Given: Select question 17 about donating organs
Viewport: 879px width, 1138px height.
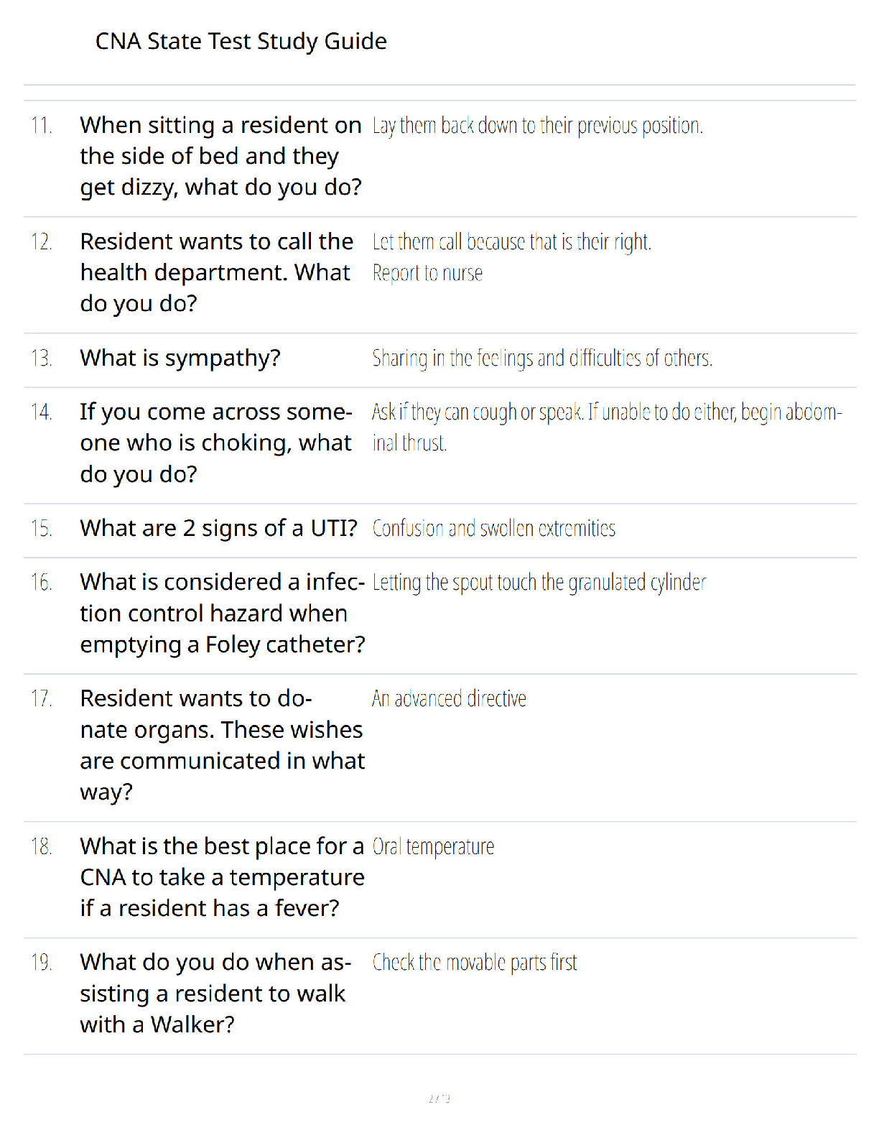Looking at the screenshot, I should (223, 745).
